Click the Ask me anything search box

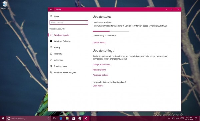tap(29, 118)
